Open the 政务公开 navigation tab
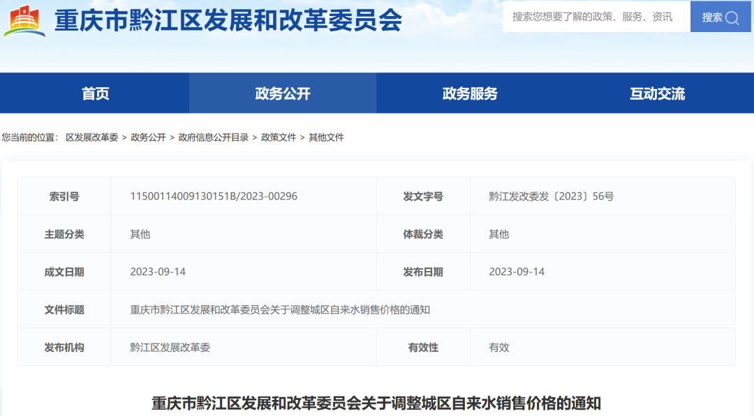The image size is (754, 416). [x=283, y=93]
